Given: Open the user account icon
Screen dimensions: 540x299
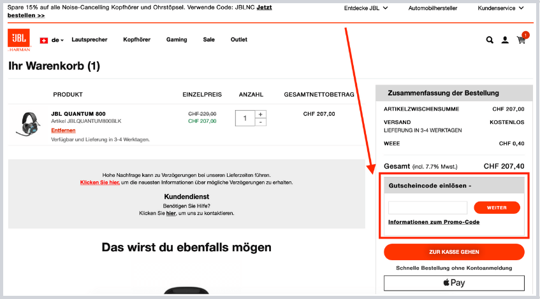Looking at the screenshot, I should pos(505,40).
